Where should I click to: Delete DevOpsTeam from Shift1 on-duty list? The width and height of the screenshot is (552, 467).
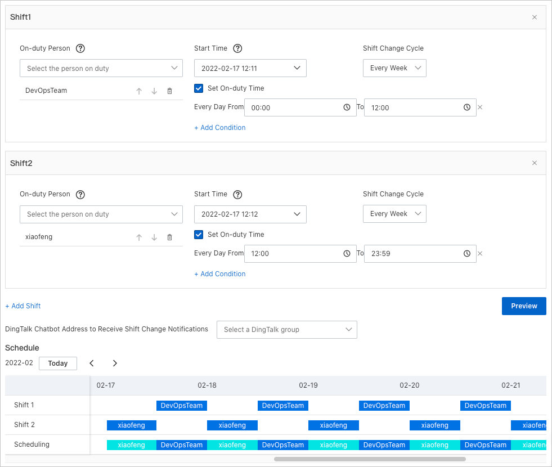[x=169, y=91]
